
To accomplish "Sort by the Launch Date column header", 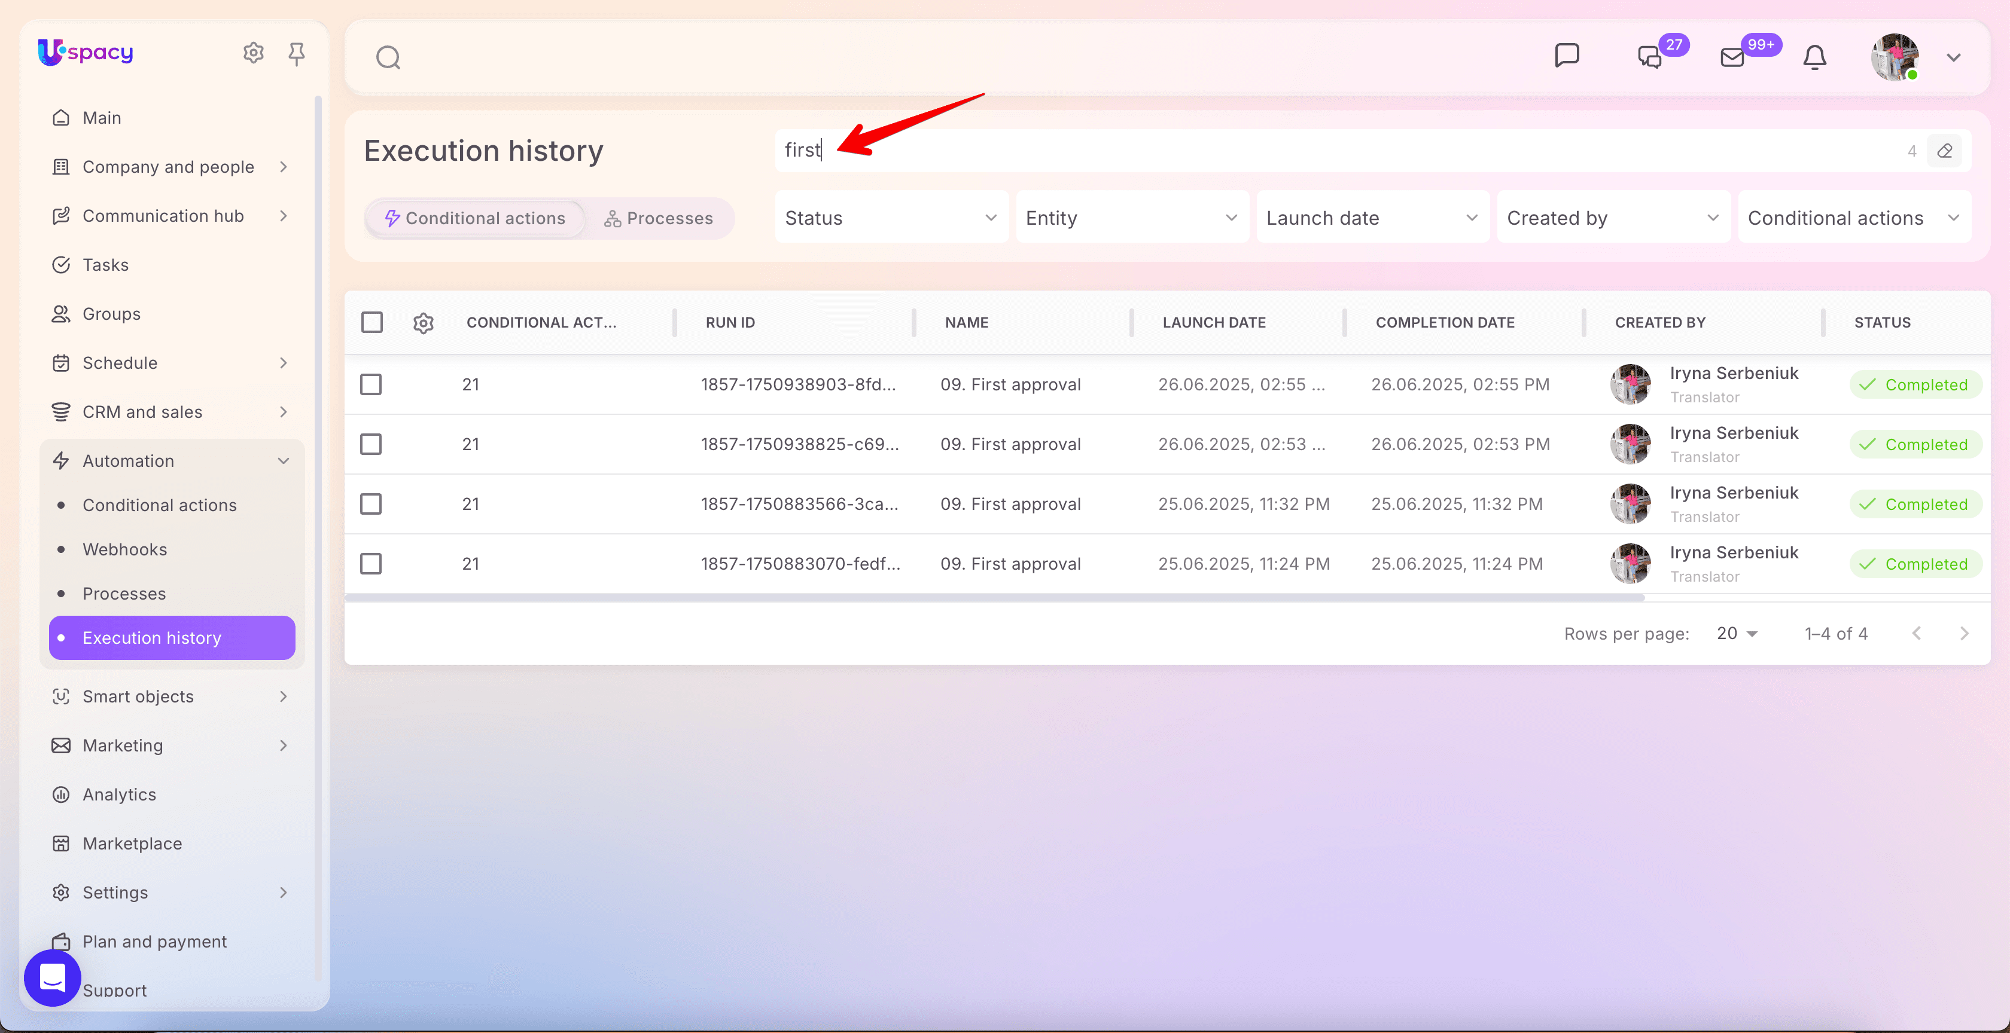I will pyautogui.click(x=1214, y=323).
